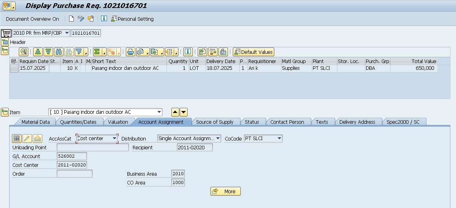Open Personal Setting
The image size is (456, 208).
(x=132, y=19)
